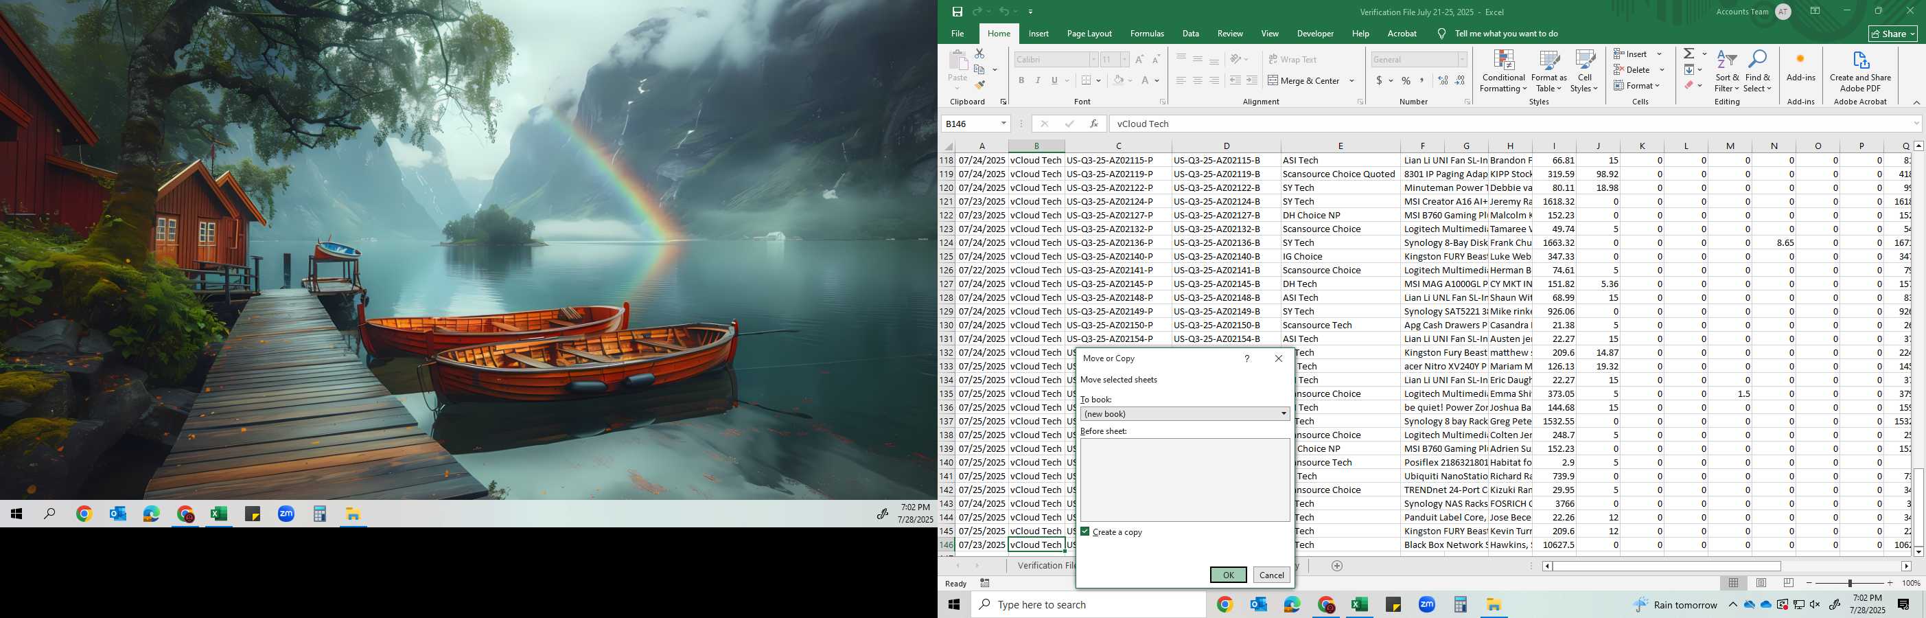The width and height of the screenshot is (1926, 618).
Task: Click the Copy icon in Clipboard group
Action: 979,69
